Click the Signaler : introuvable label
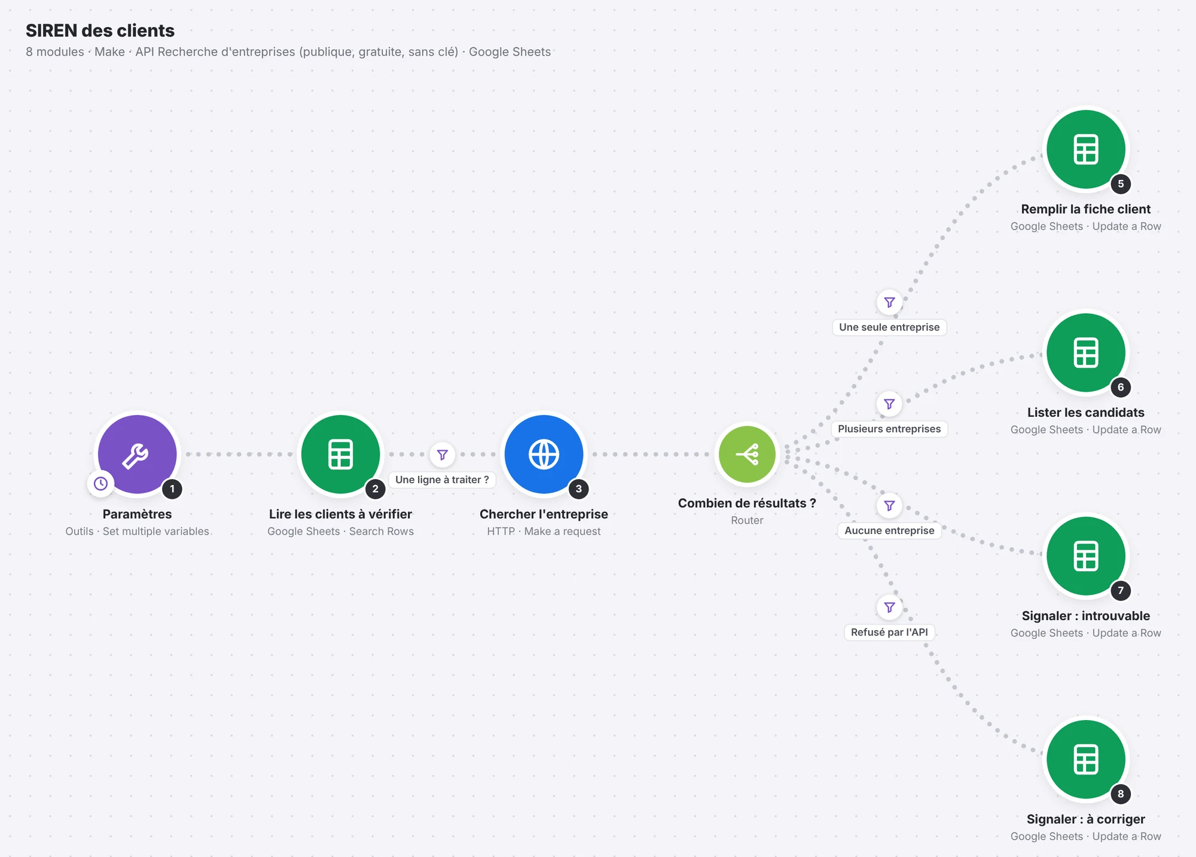1196x857 pixels. (1085, 615)
